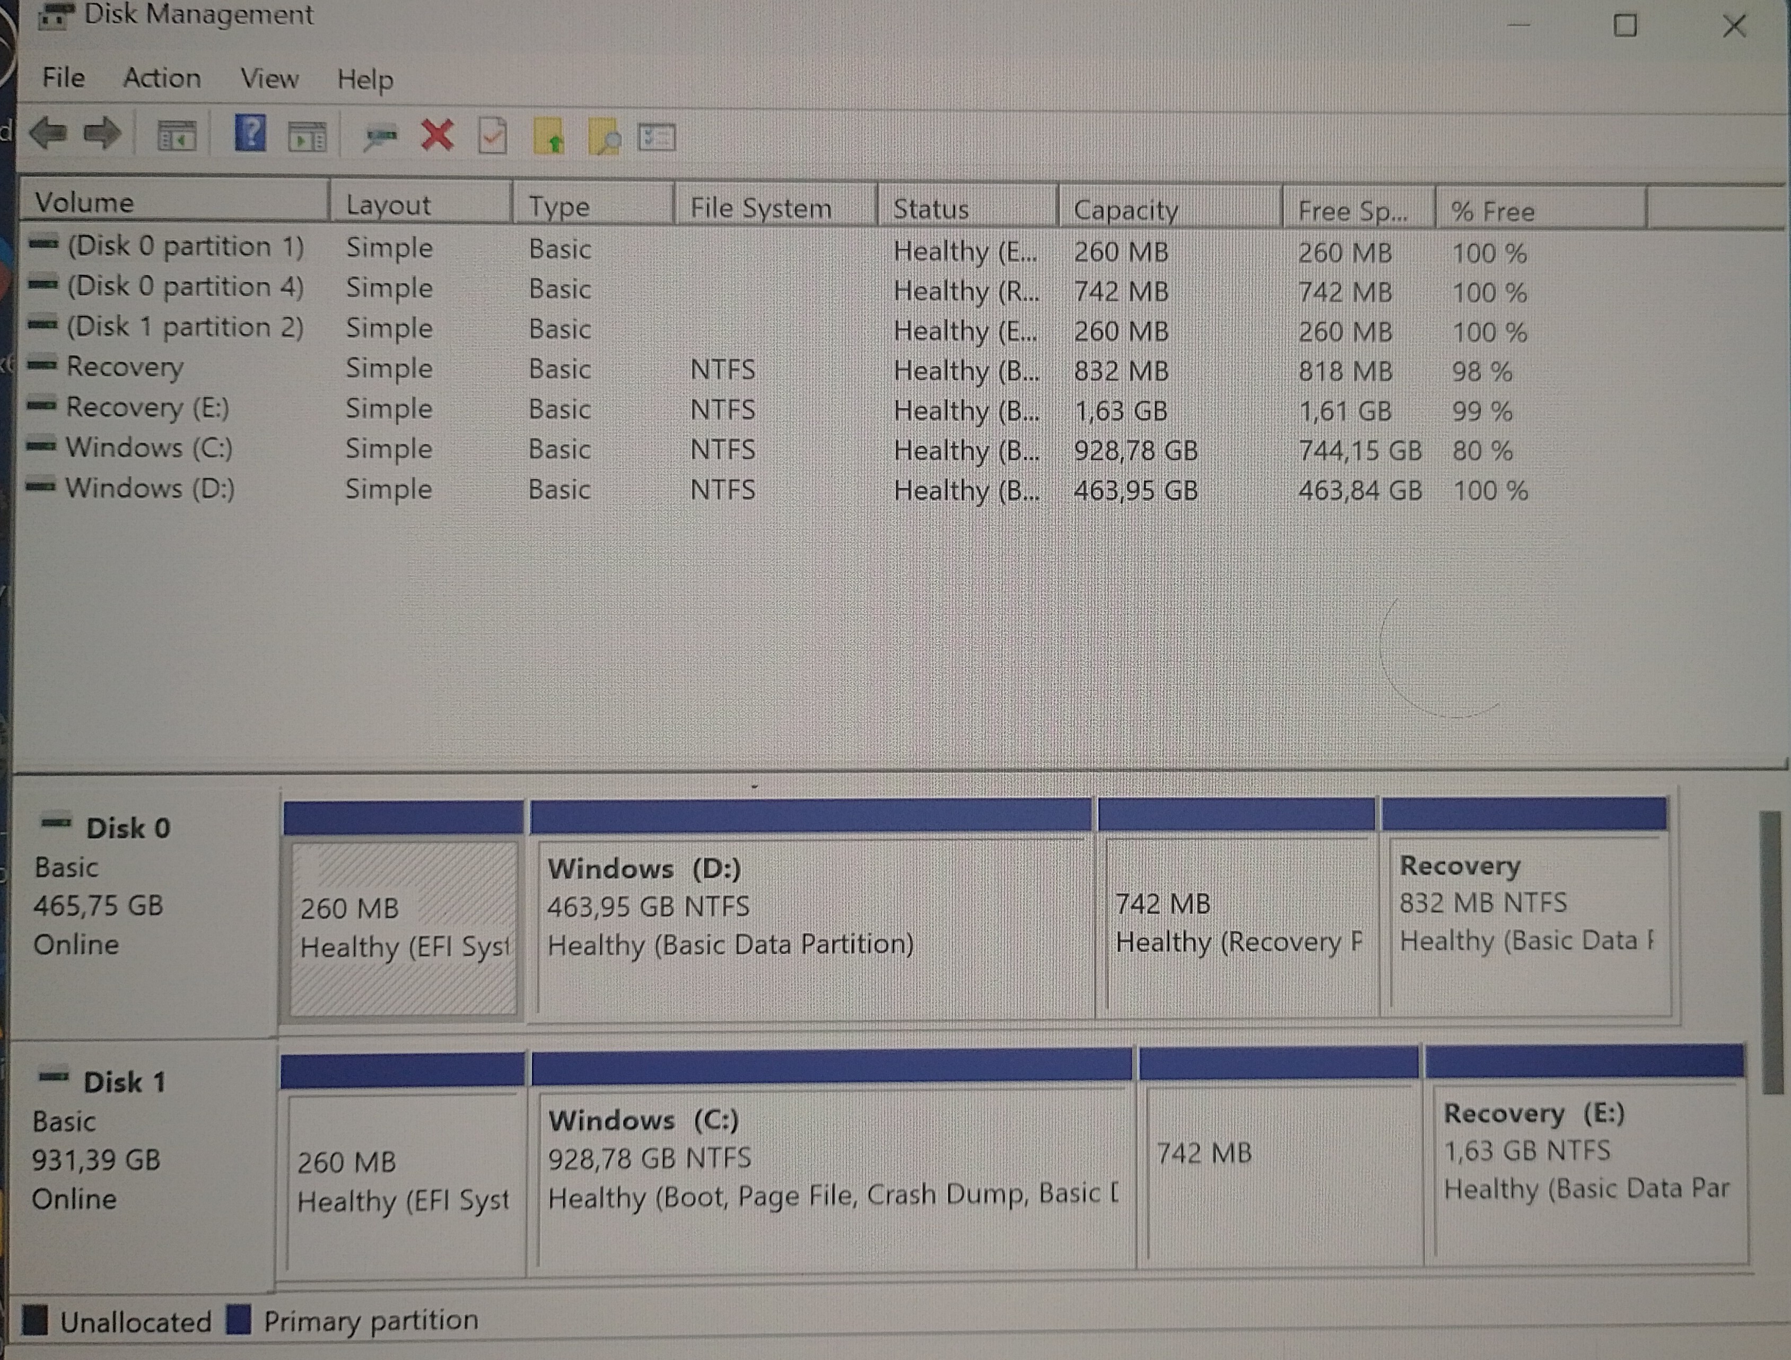The image size is (1791, 1360).
Task: Sort by the File System column header
Action: pyautogui.click(x=761, y=208)
